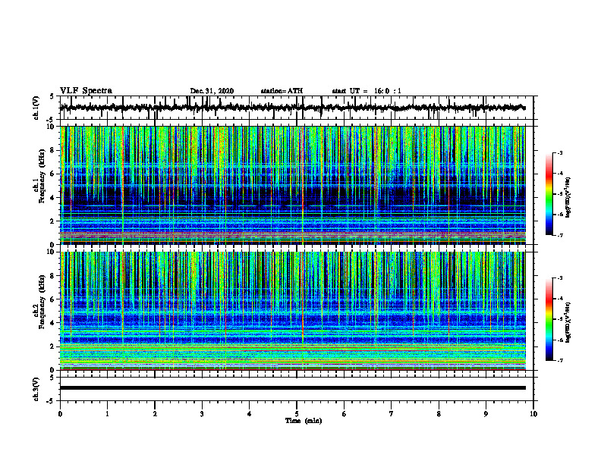Click the time axis tick label "5"
Image resolution: width=601 pixels, height=464 pixels.
(x=297, y=414)
